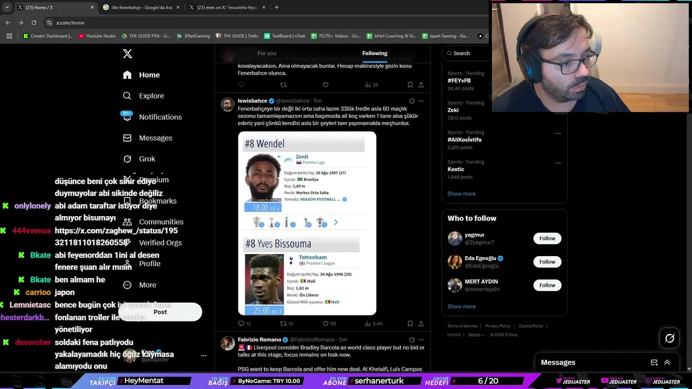
Task: Open Home from the sidebar
Action: [142, 75]
